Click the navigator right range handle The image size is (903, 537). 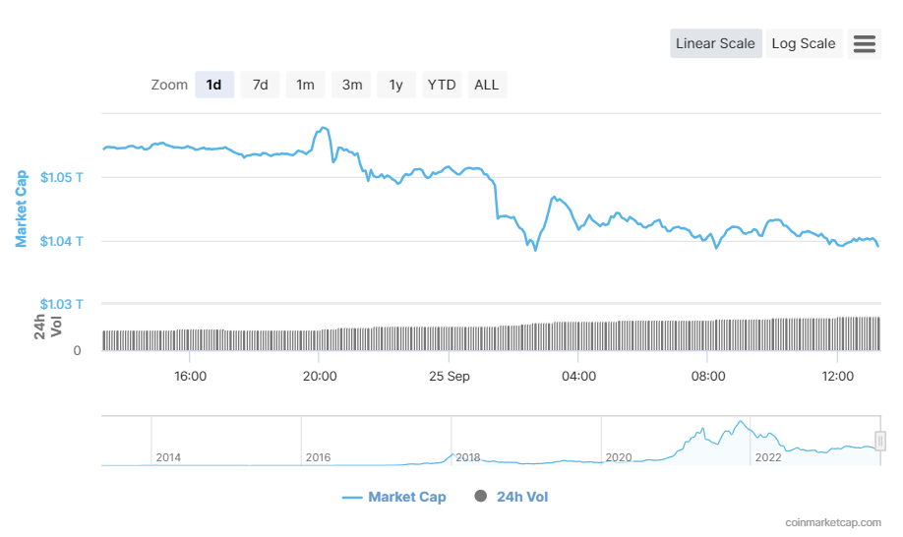[880, 441]
